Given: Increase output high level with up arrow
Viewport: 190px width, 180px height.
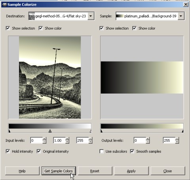Looking at the screenshot, I should (x=177, y=139).
